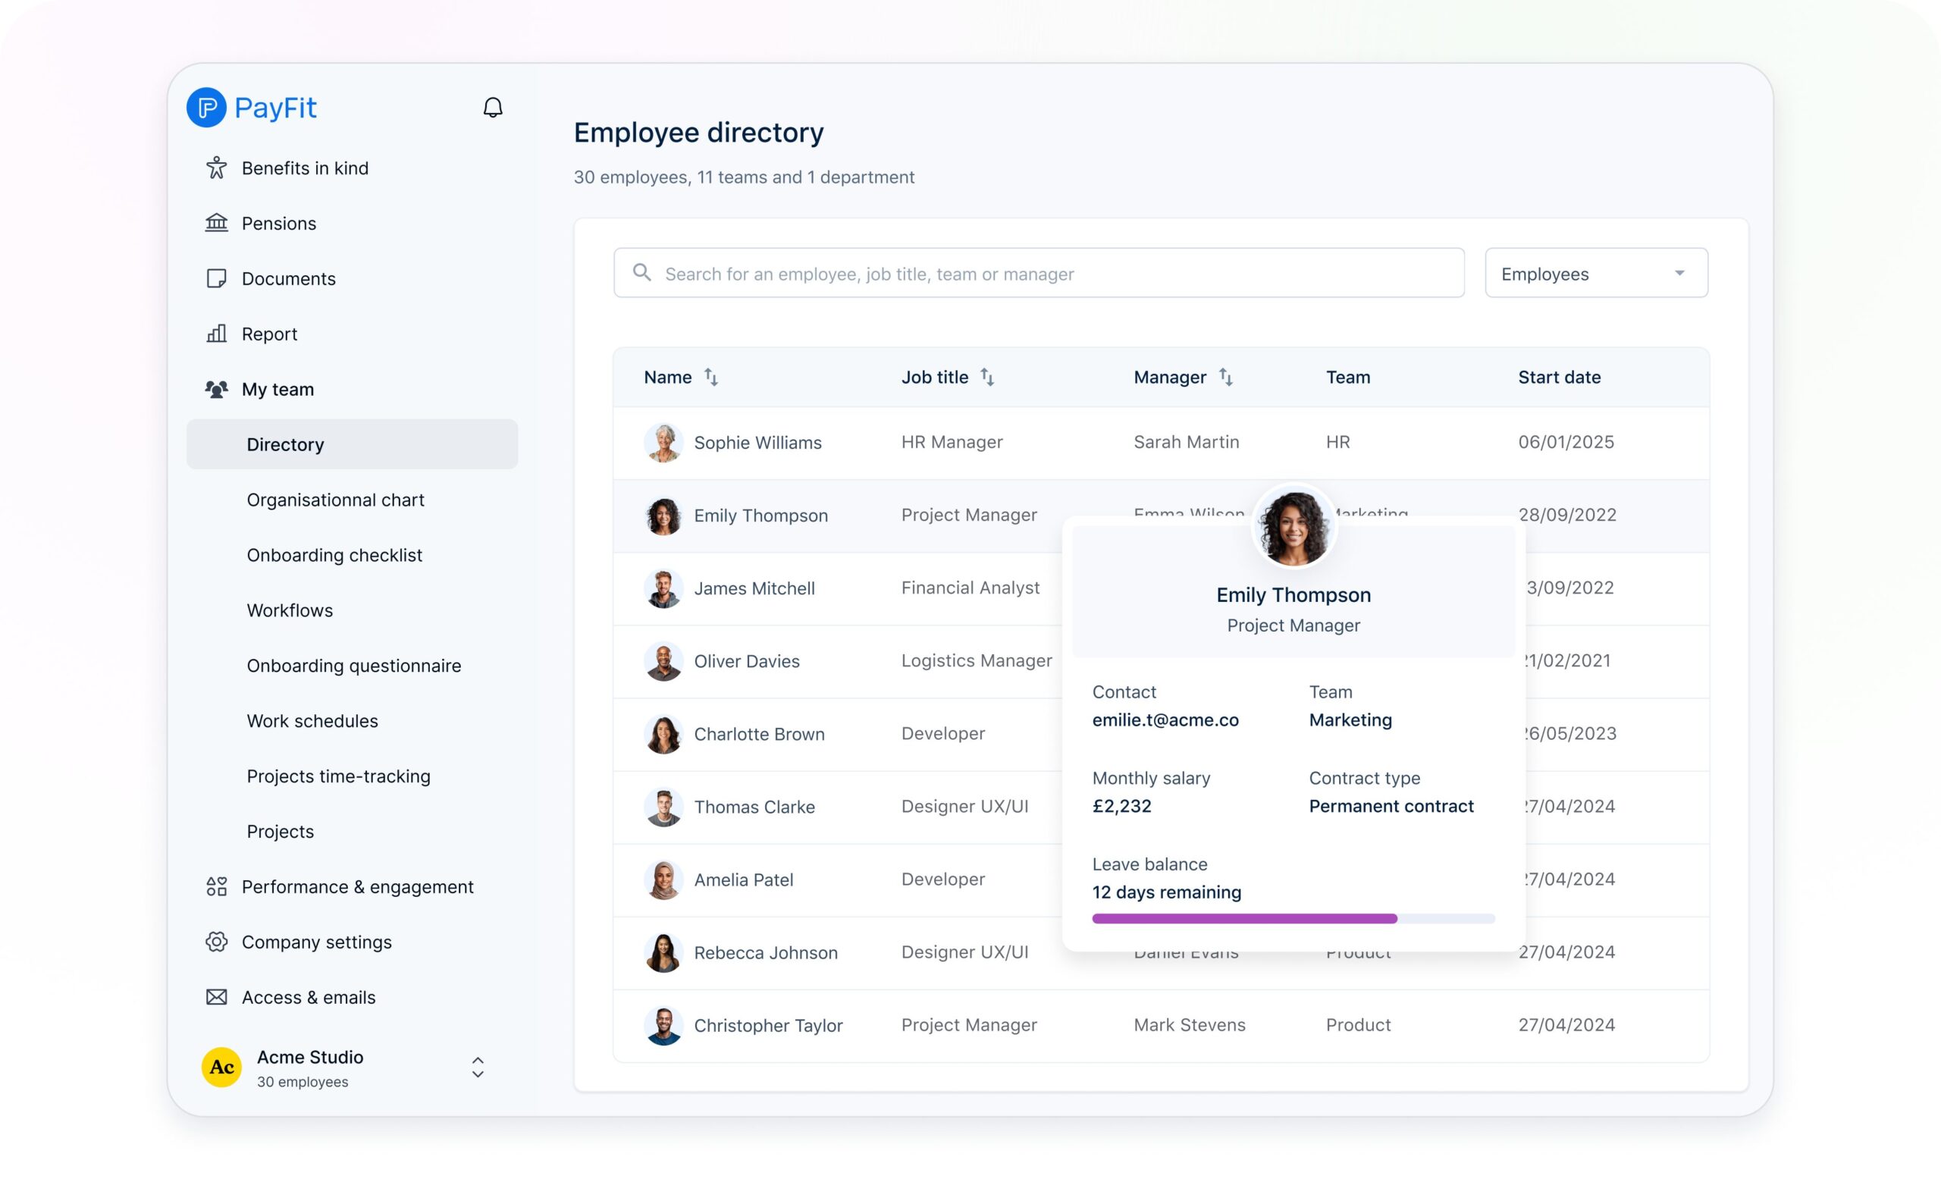This screenshot has width=1941, height=1182.
Task: Switch to Organisational chart view
Action: coord(335,499)
